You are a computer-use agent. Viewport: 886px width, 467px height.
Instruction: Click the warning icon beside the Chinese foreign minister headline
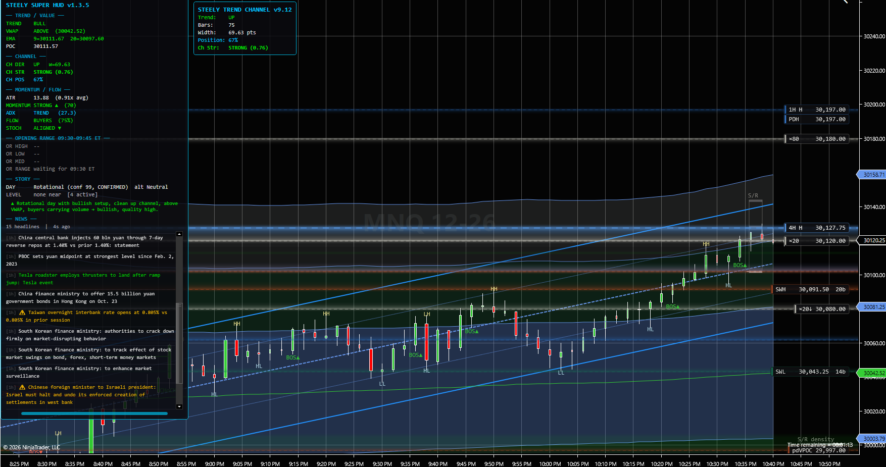tap(22, 387)
